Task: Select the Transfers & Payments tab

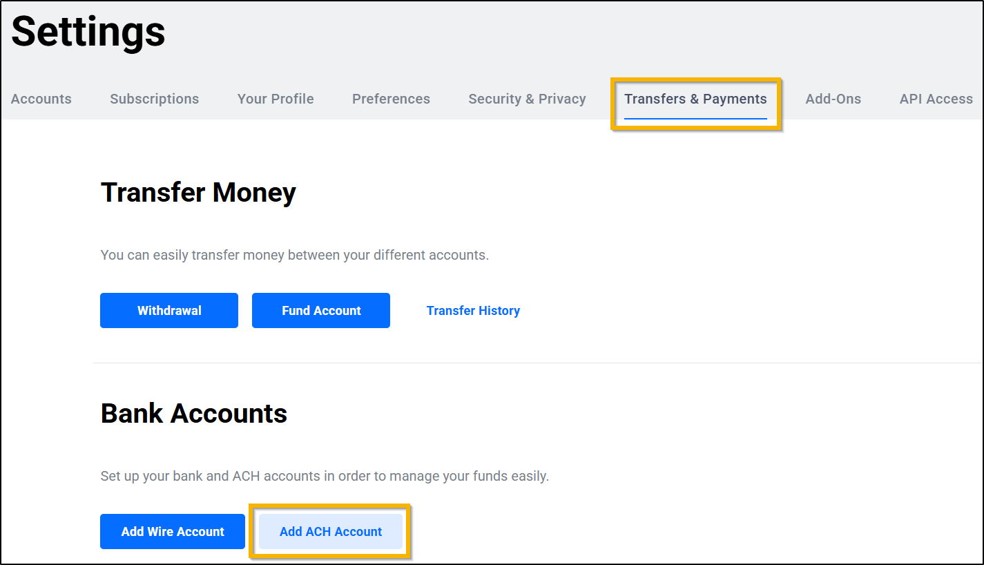Action: [695, 99]
